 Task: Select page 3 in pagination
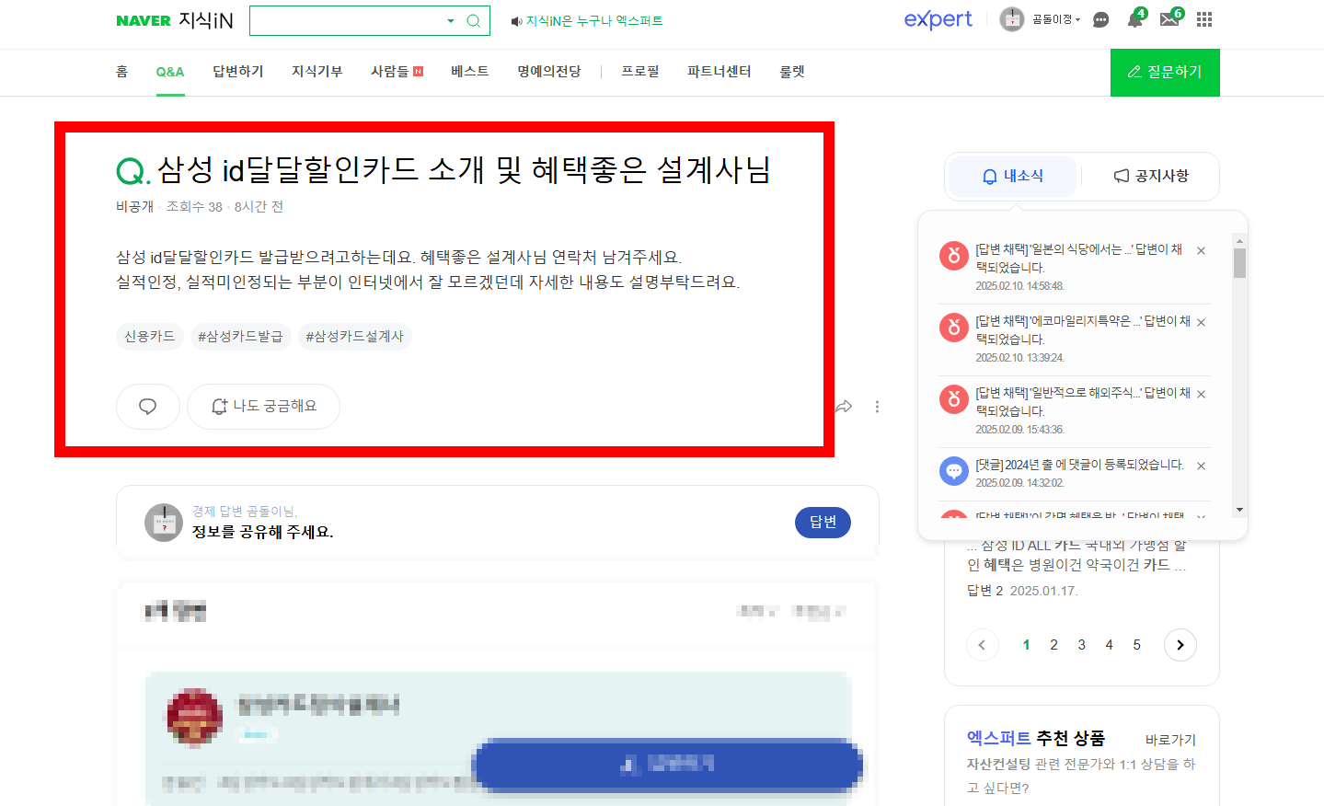coord(1081,645)
